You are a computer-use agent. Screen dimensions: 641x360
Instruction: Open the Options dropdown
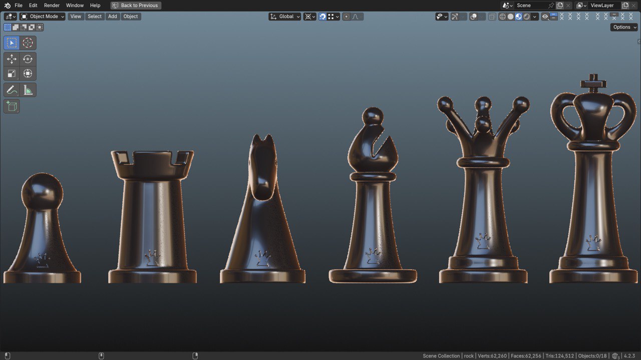624,27
